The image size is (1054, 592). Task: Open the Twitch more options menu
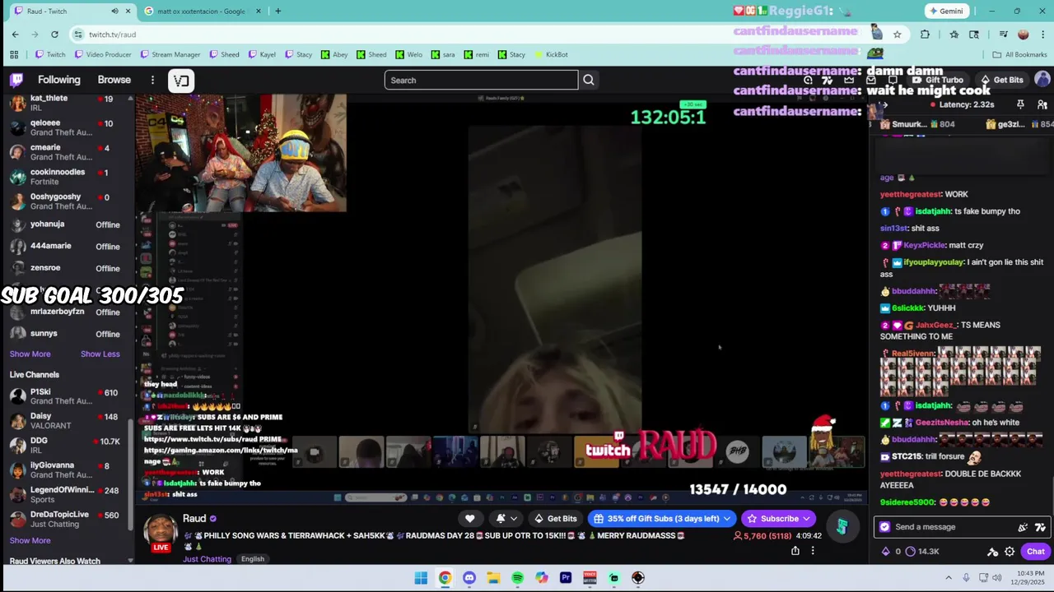[152, 80]
